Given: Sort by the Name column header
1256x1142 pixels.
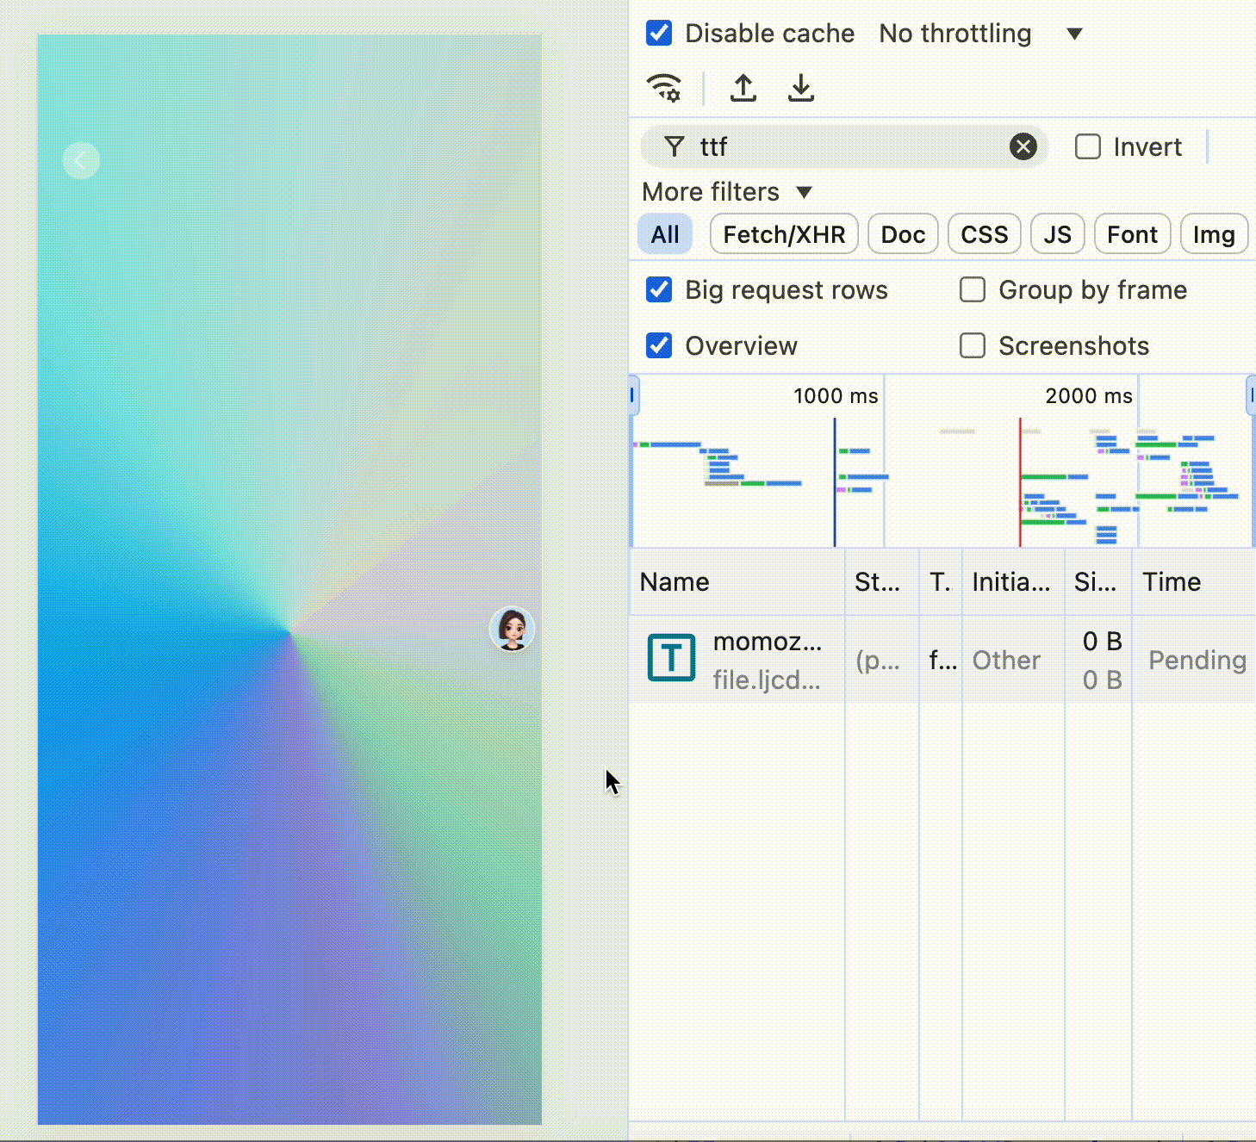Looking at the screenshot, I should click(x=737, y=582).
